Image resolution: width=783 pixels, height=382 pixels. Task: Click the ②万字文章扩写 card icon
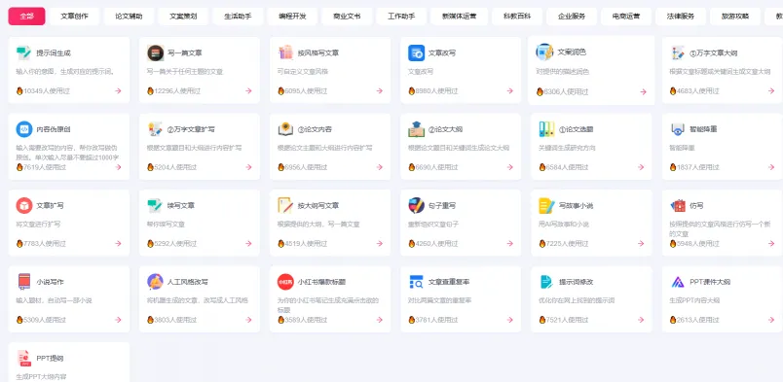(x=155, y=129)
